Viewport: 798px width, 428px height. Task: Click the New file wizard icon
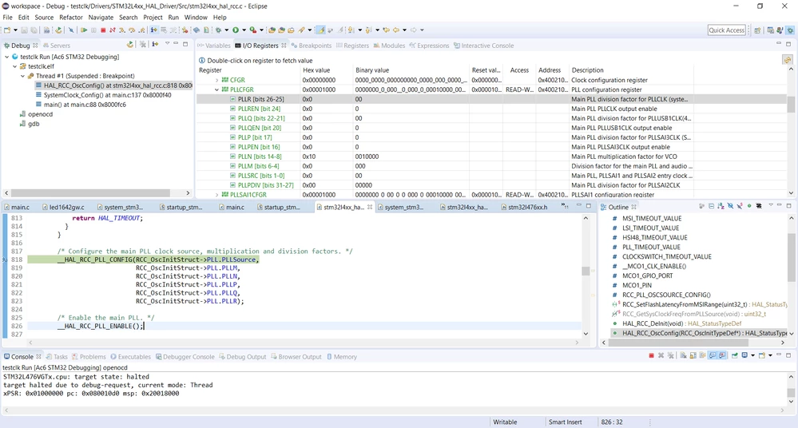click(6, 30)
